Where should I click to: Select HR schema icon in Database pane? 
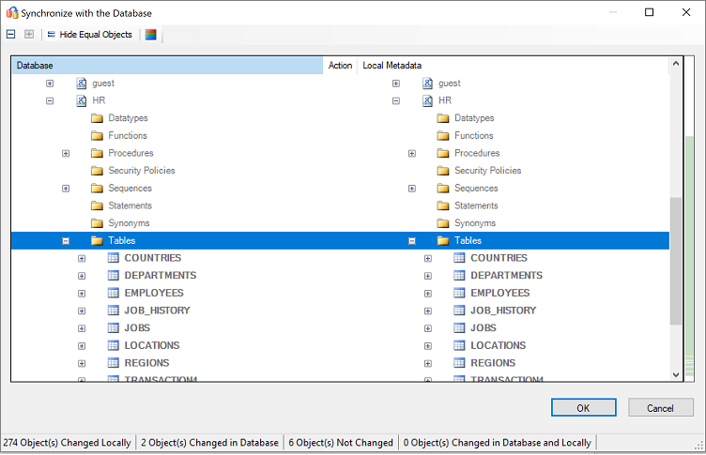(x=82, y=100)
